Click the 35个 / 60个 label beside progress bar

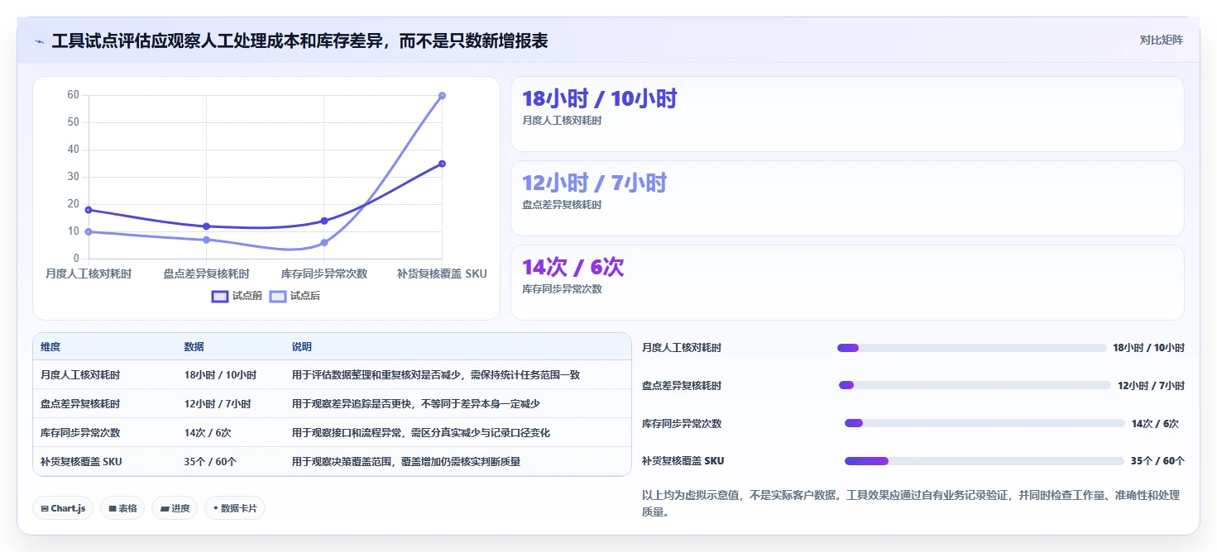coord(1157,460)
